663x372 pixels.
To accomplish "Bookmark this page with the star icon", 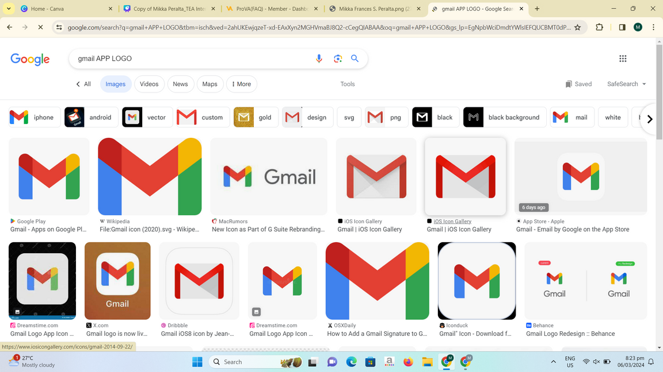I will (x=578, y=28).
